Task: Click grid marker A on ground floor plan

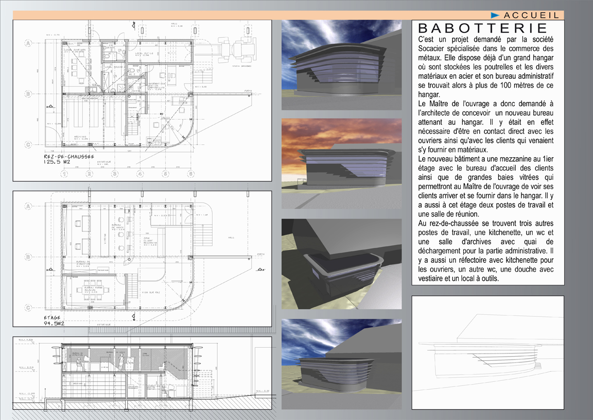Action: (x=28, y=43)
